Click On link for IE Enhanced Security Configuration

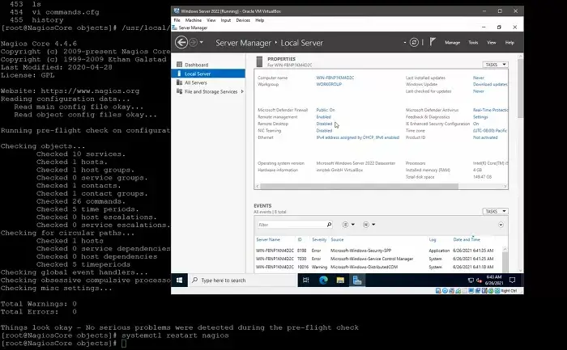click(x=476, y=124)
